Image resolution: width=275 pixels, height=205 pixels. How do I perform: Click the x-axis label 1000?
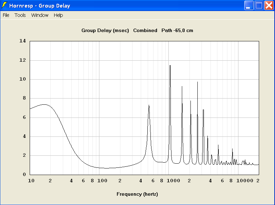[173, 181]
